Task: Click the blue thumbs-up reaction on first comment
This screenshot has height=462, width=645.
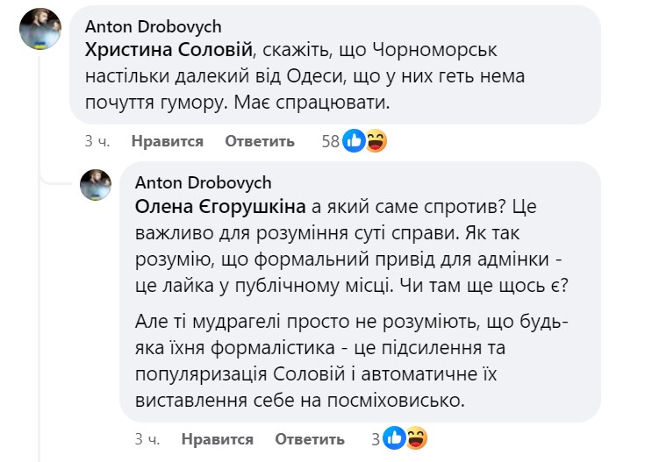Action: pyautogui.click(x=355, y=140)
